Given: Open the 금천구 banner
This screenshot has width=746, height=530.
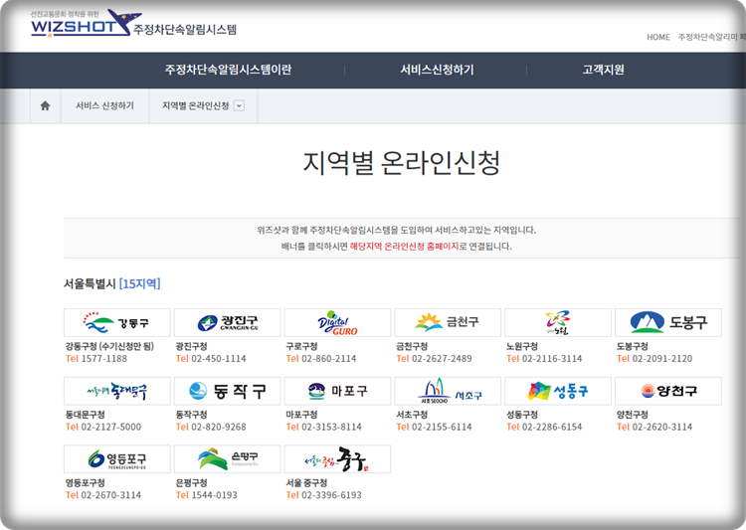Looking at the screenshot, I should (448, 322).
